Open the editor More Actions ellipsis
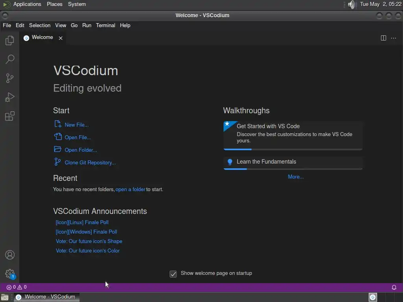 pos(394,38)
